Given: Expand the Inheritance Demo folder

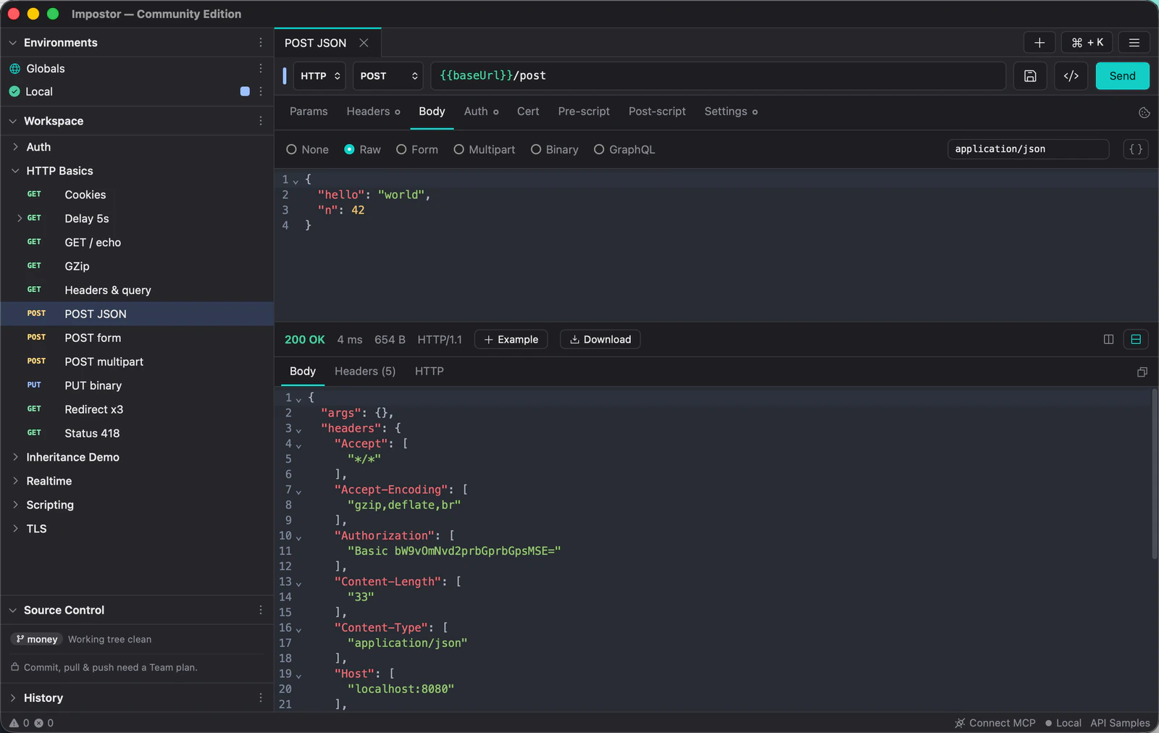Looking at the screenshot, I should click(x=15, y=457).
